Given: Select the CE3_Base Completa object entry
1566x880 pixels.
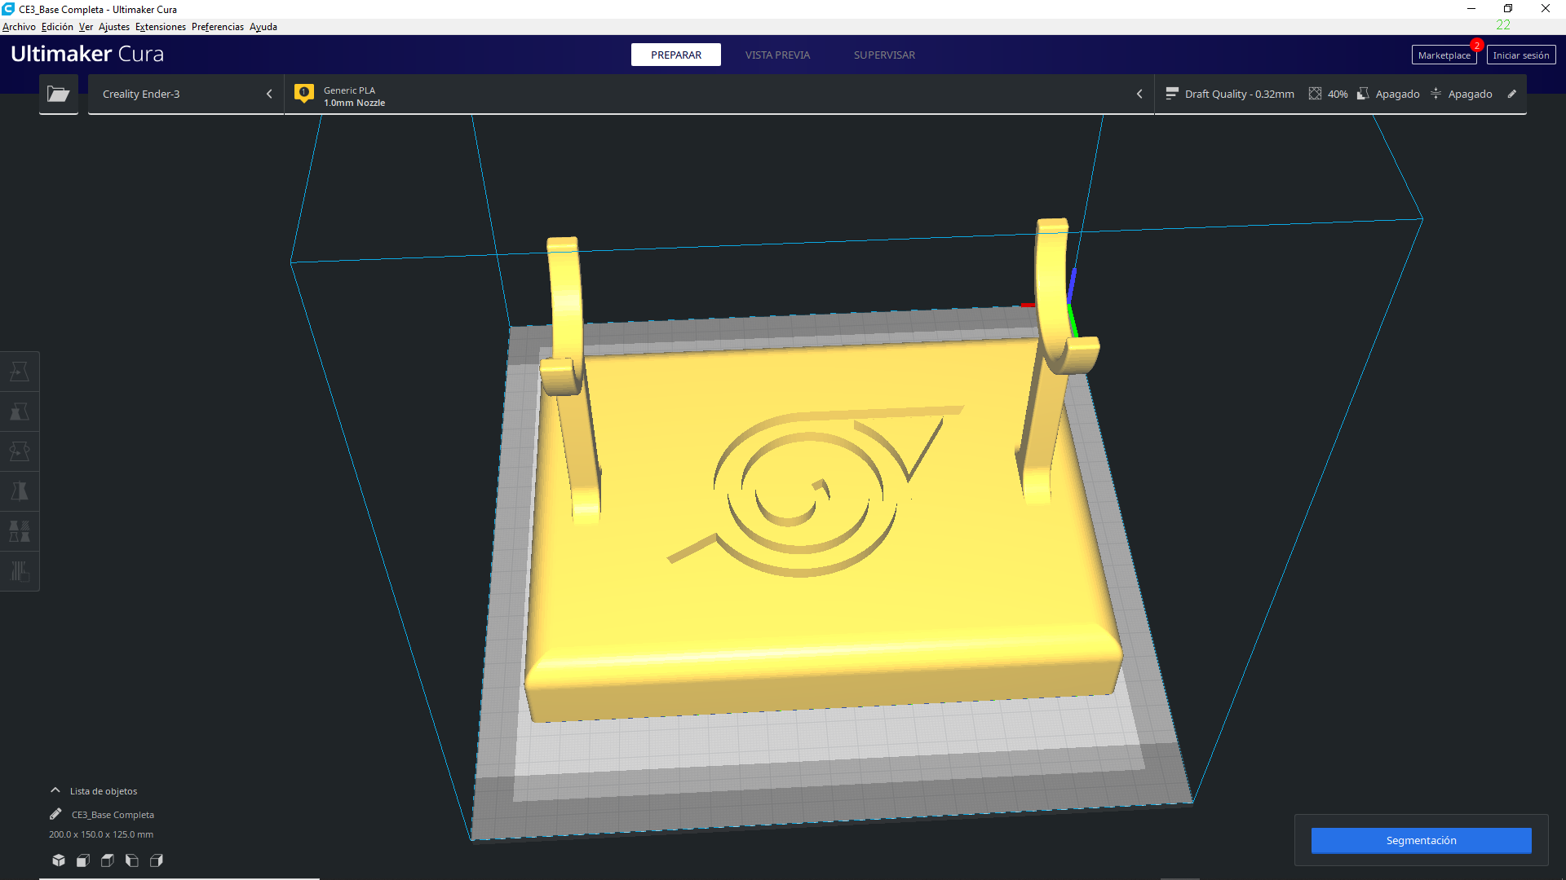Looking at the screenshot, I should [113, 815].
